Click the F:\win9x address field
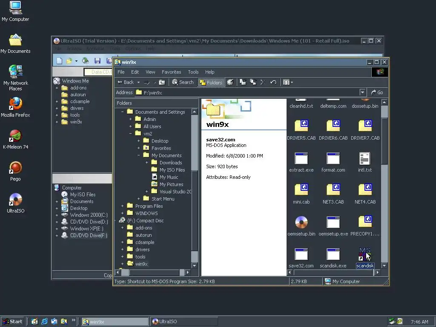The width and height of the screenshot is (436, 327). click(x=247, y=92)
